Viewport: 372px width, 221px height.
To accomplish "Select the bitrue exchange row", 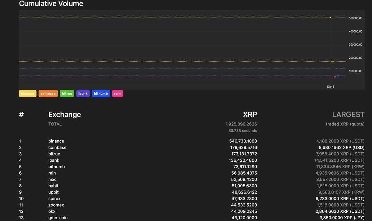I will tap(192, 154).
